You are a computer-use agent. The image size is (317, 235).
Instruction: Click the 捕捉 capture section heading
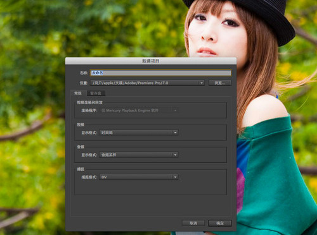81,169
